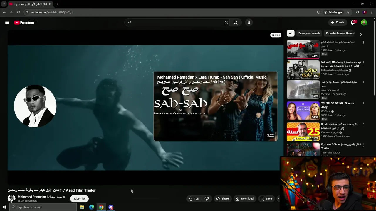The width and height of the screenshot is (376, 211).
Task: Clear the YouTube search box text
Action: click(226, 23)
